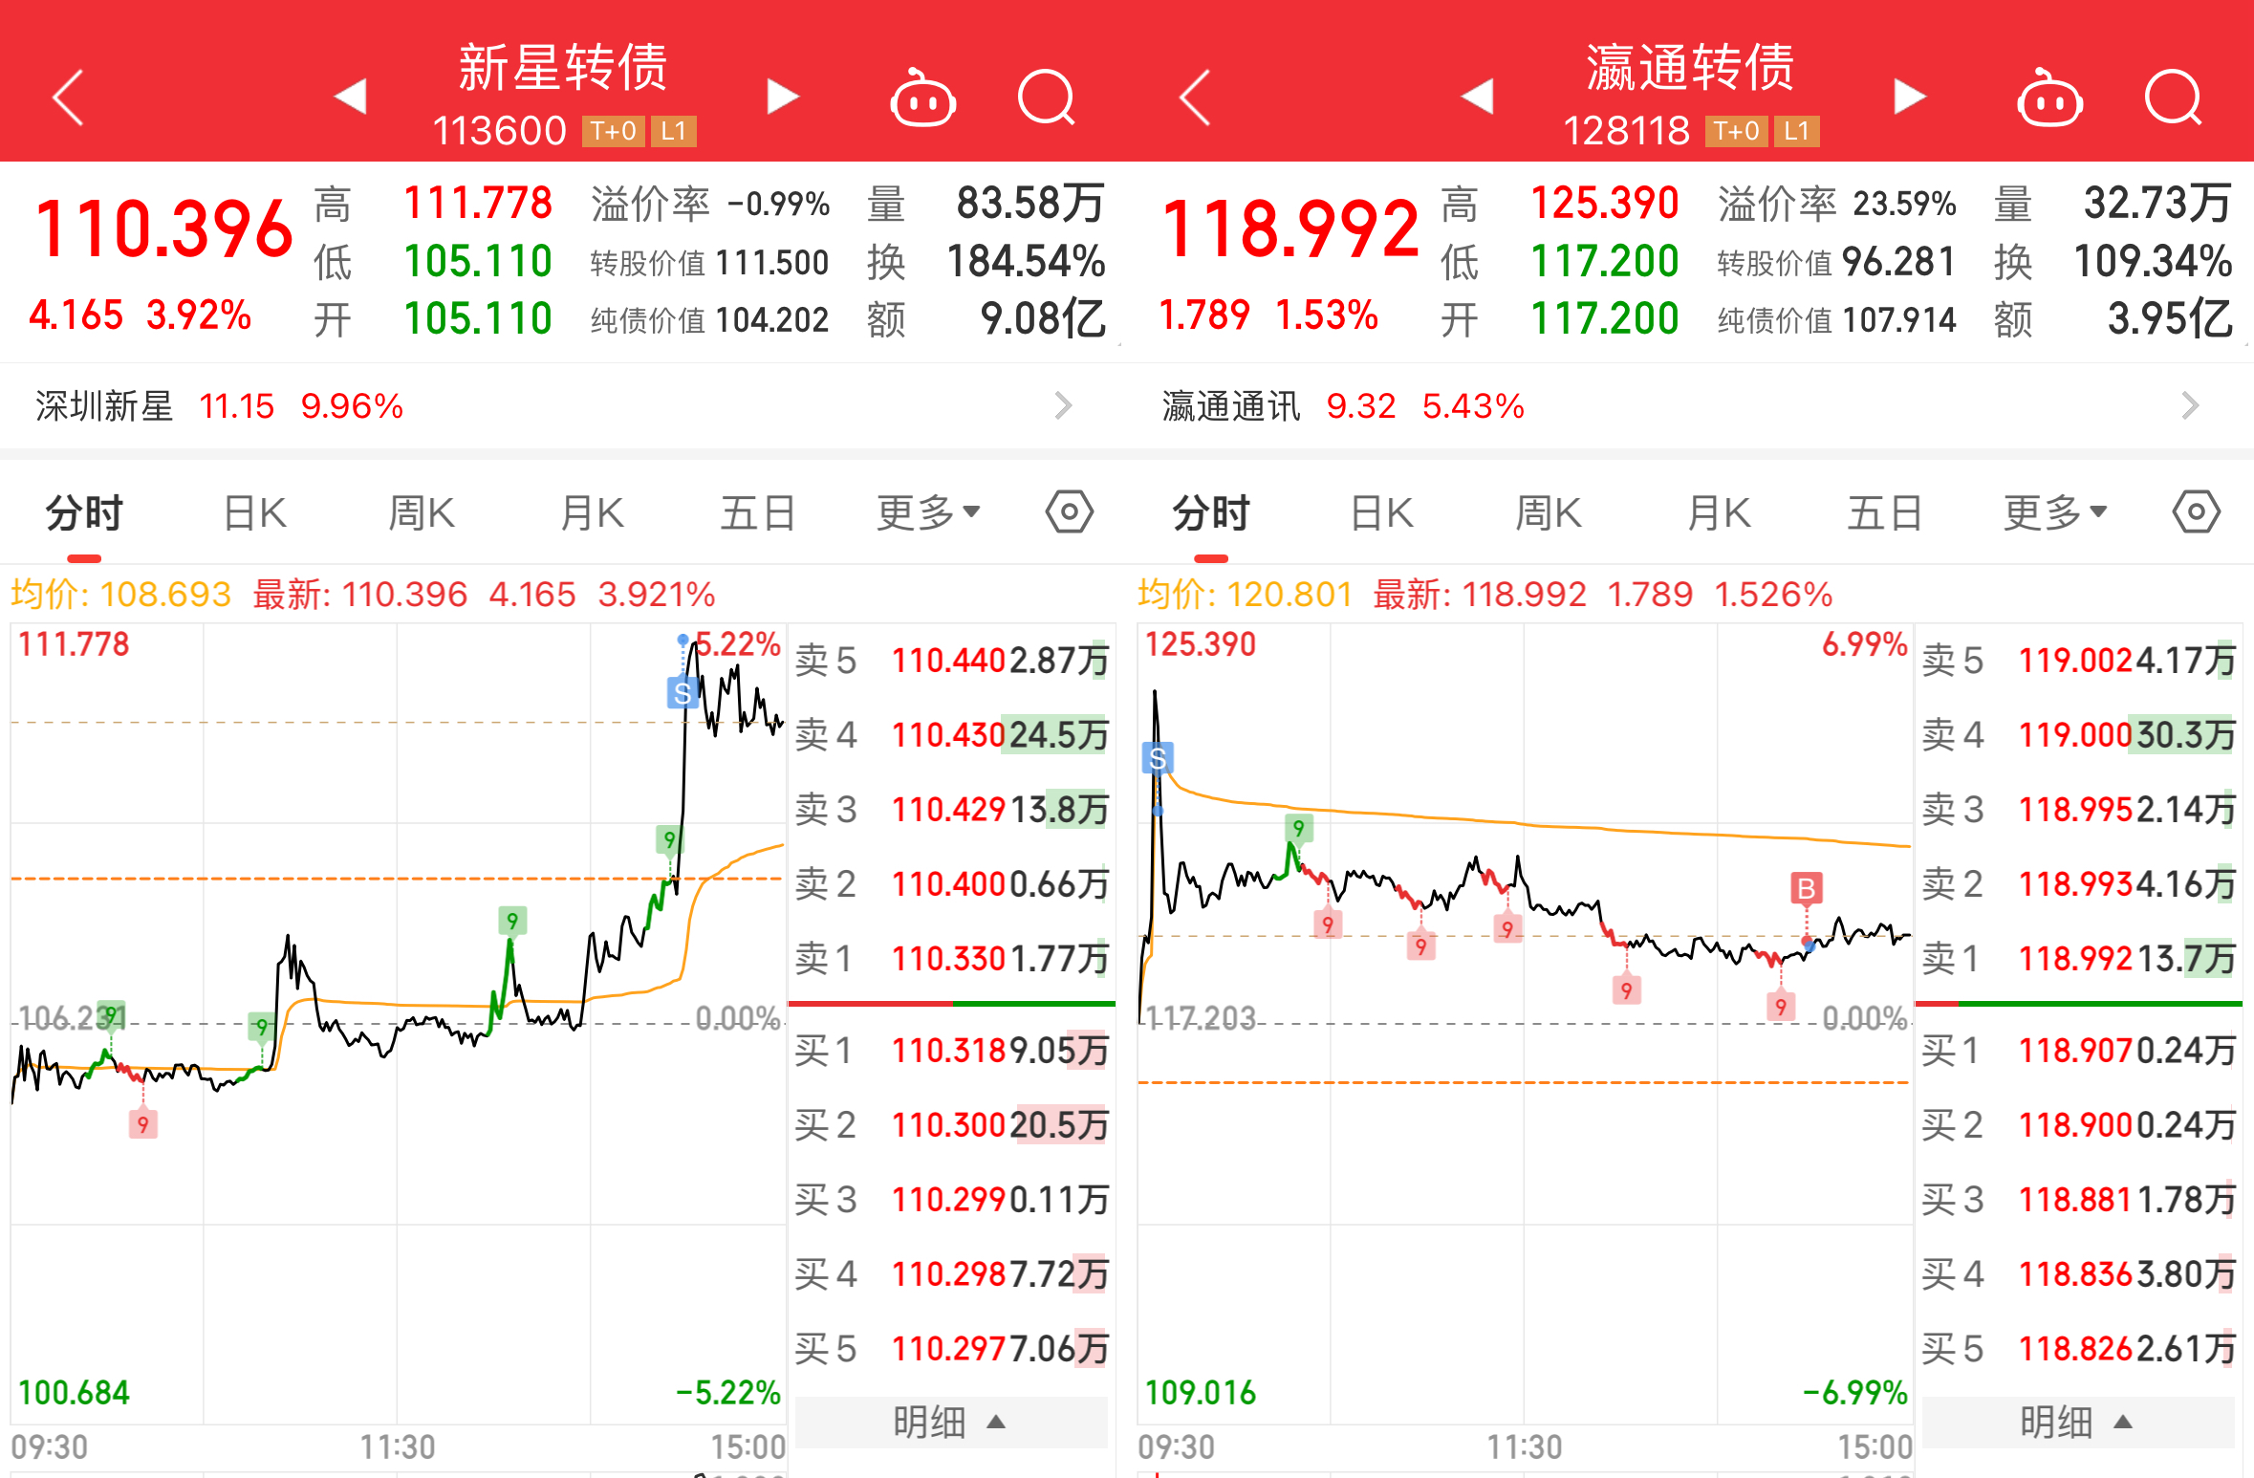Go to next bond after 瀛通转债
The image size is (2254, 1478).
point(1909,97)
